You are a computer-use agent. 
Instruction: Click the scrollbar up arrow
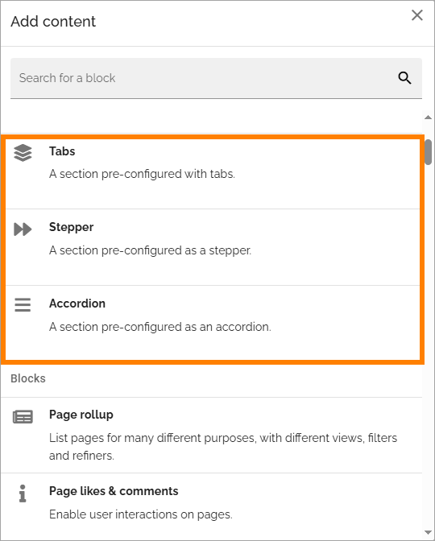[x=428, y=118]
